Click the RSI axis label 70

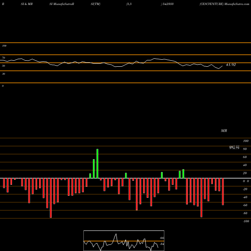[x=4, y=58]
